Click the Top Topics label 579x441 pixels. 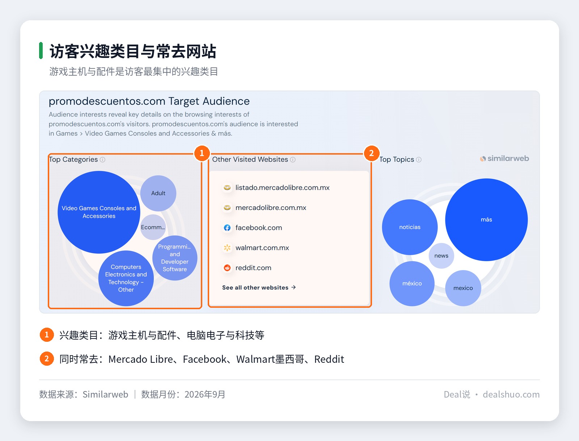(397, 160)
